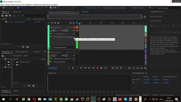
Task: Solo Дорожка 1 with the S button
Action: click(x=71, y=27)
